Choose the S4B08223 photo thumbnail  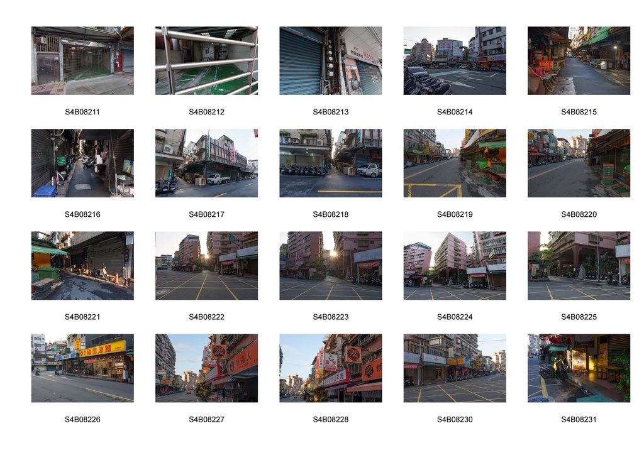pos(331,265)
